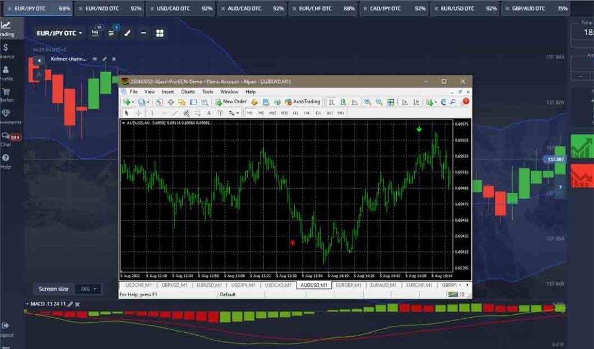Viewport: 594px width, 349px height.
Task: Edit Keltner channel settings pencil
Action: pos(104,59)
